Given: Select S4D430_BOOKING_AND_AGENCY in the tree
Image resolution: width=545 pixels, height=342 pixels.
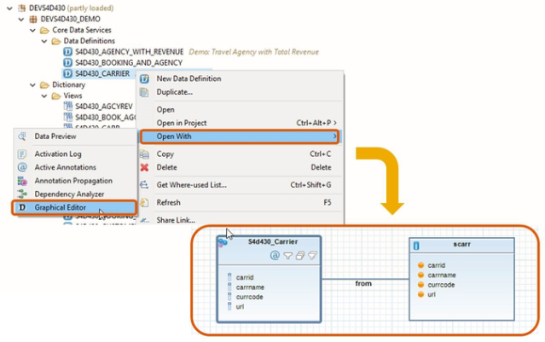Looking at the screenshot, I should click(128, 63).
